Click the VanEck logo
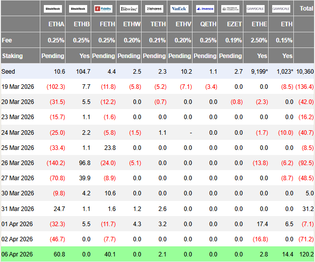The height and width of the screenshot is (262, 315). point(179,9)
